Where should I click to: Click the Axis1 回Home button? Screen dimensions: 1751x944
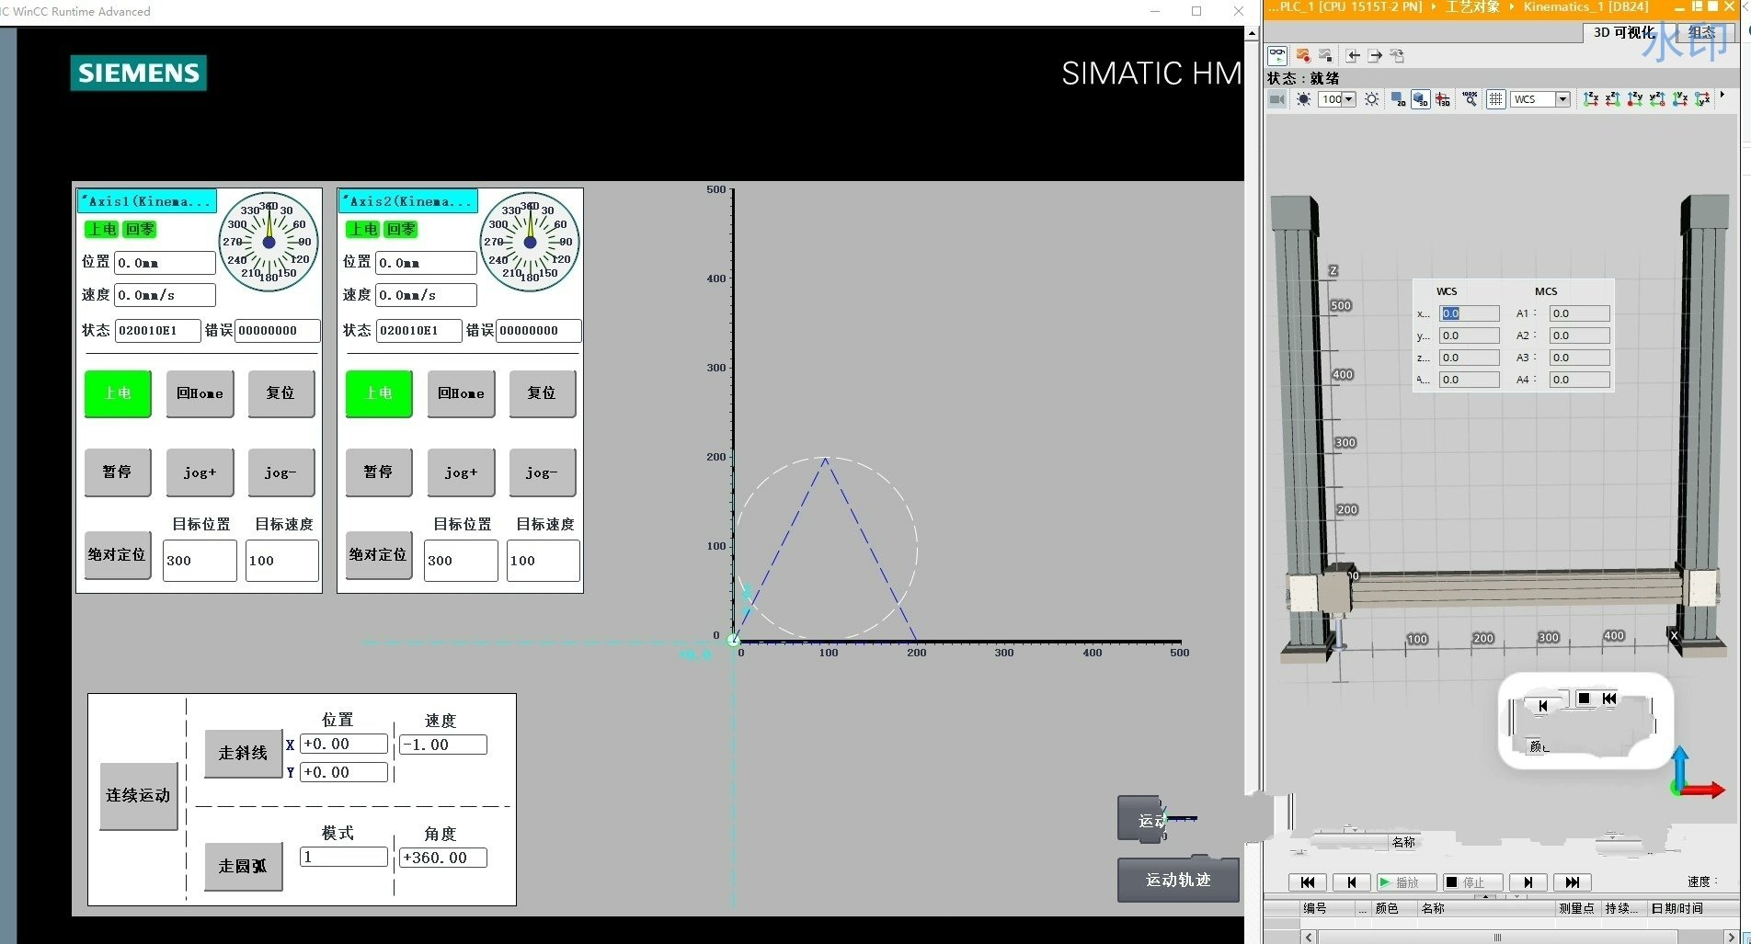click(200, 393)
